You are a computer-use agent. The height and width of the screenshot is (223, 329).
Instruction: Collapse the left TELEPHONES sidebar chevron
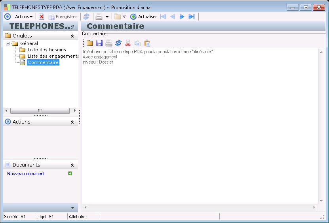(x=72, y=26)
